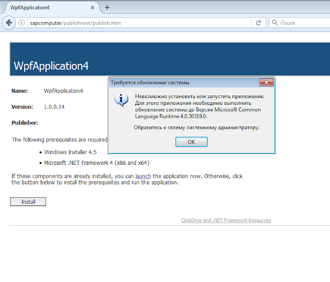Click the Publisher: label
Image resolution: width=330 pixels, height=282 pixels.
pyautogui.click(x=25, y=123)
